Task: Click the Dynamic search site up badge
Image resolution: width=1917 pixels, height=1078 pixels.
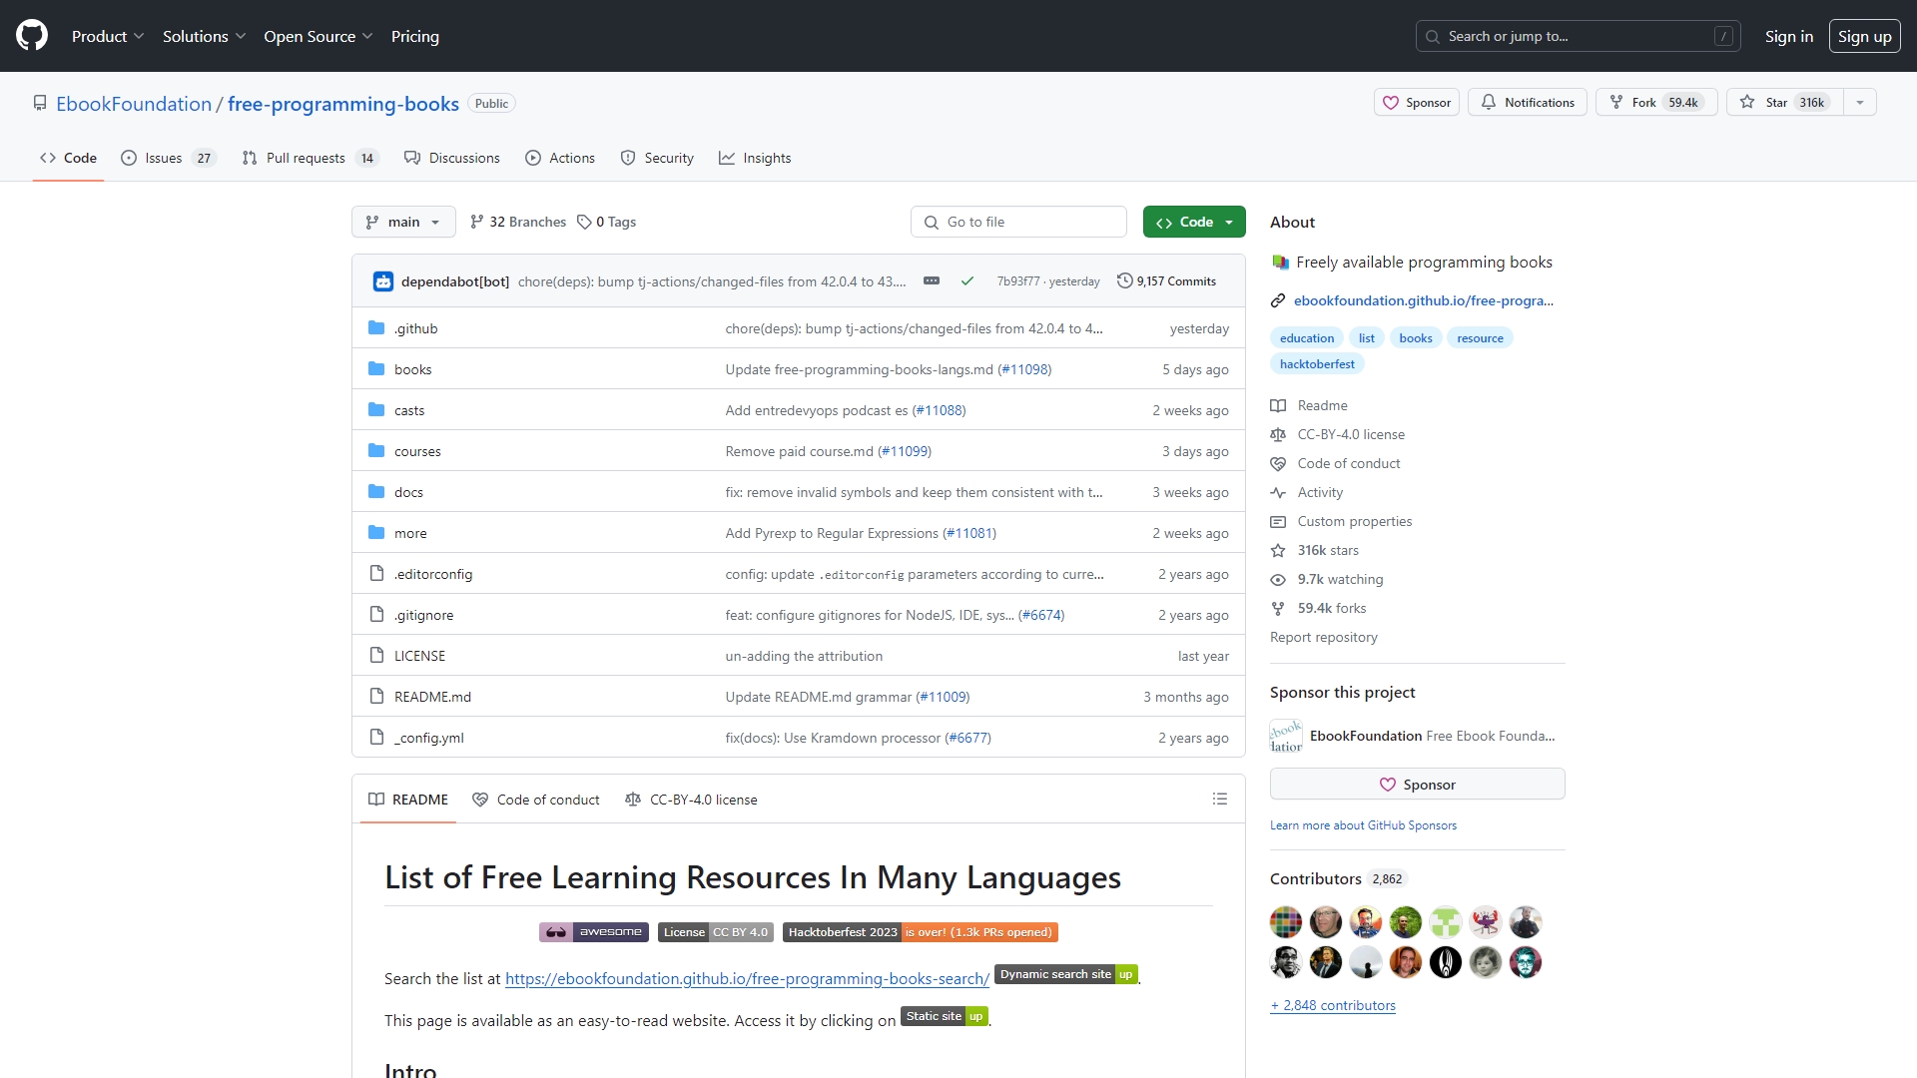Action: [x=1066, y=974]
